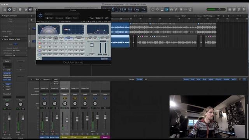Adjust the Doubler output gain fader
Image resolution: width=249 pixels, height=140 pixels.
tap(92, 45)
